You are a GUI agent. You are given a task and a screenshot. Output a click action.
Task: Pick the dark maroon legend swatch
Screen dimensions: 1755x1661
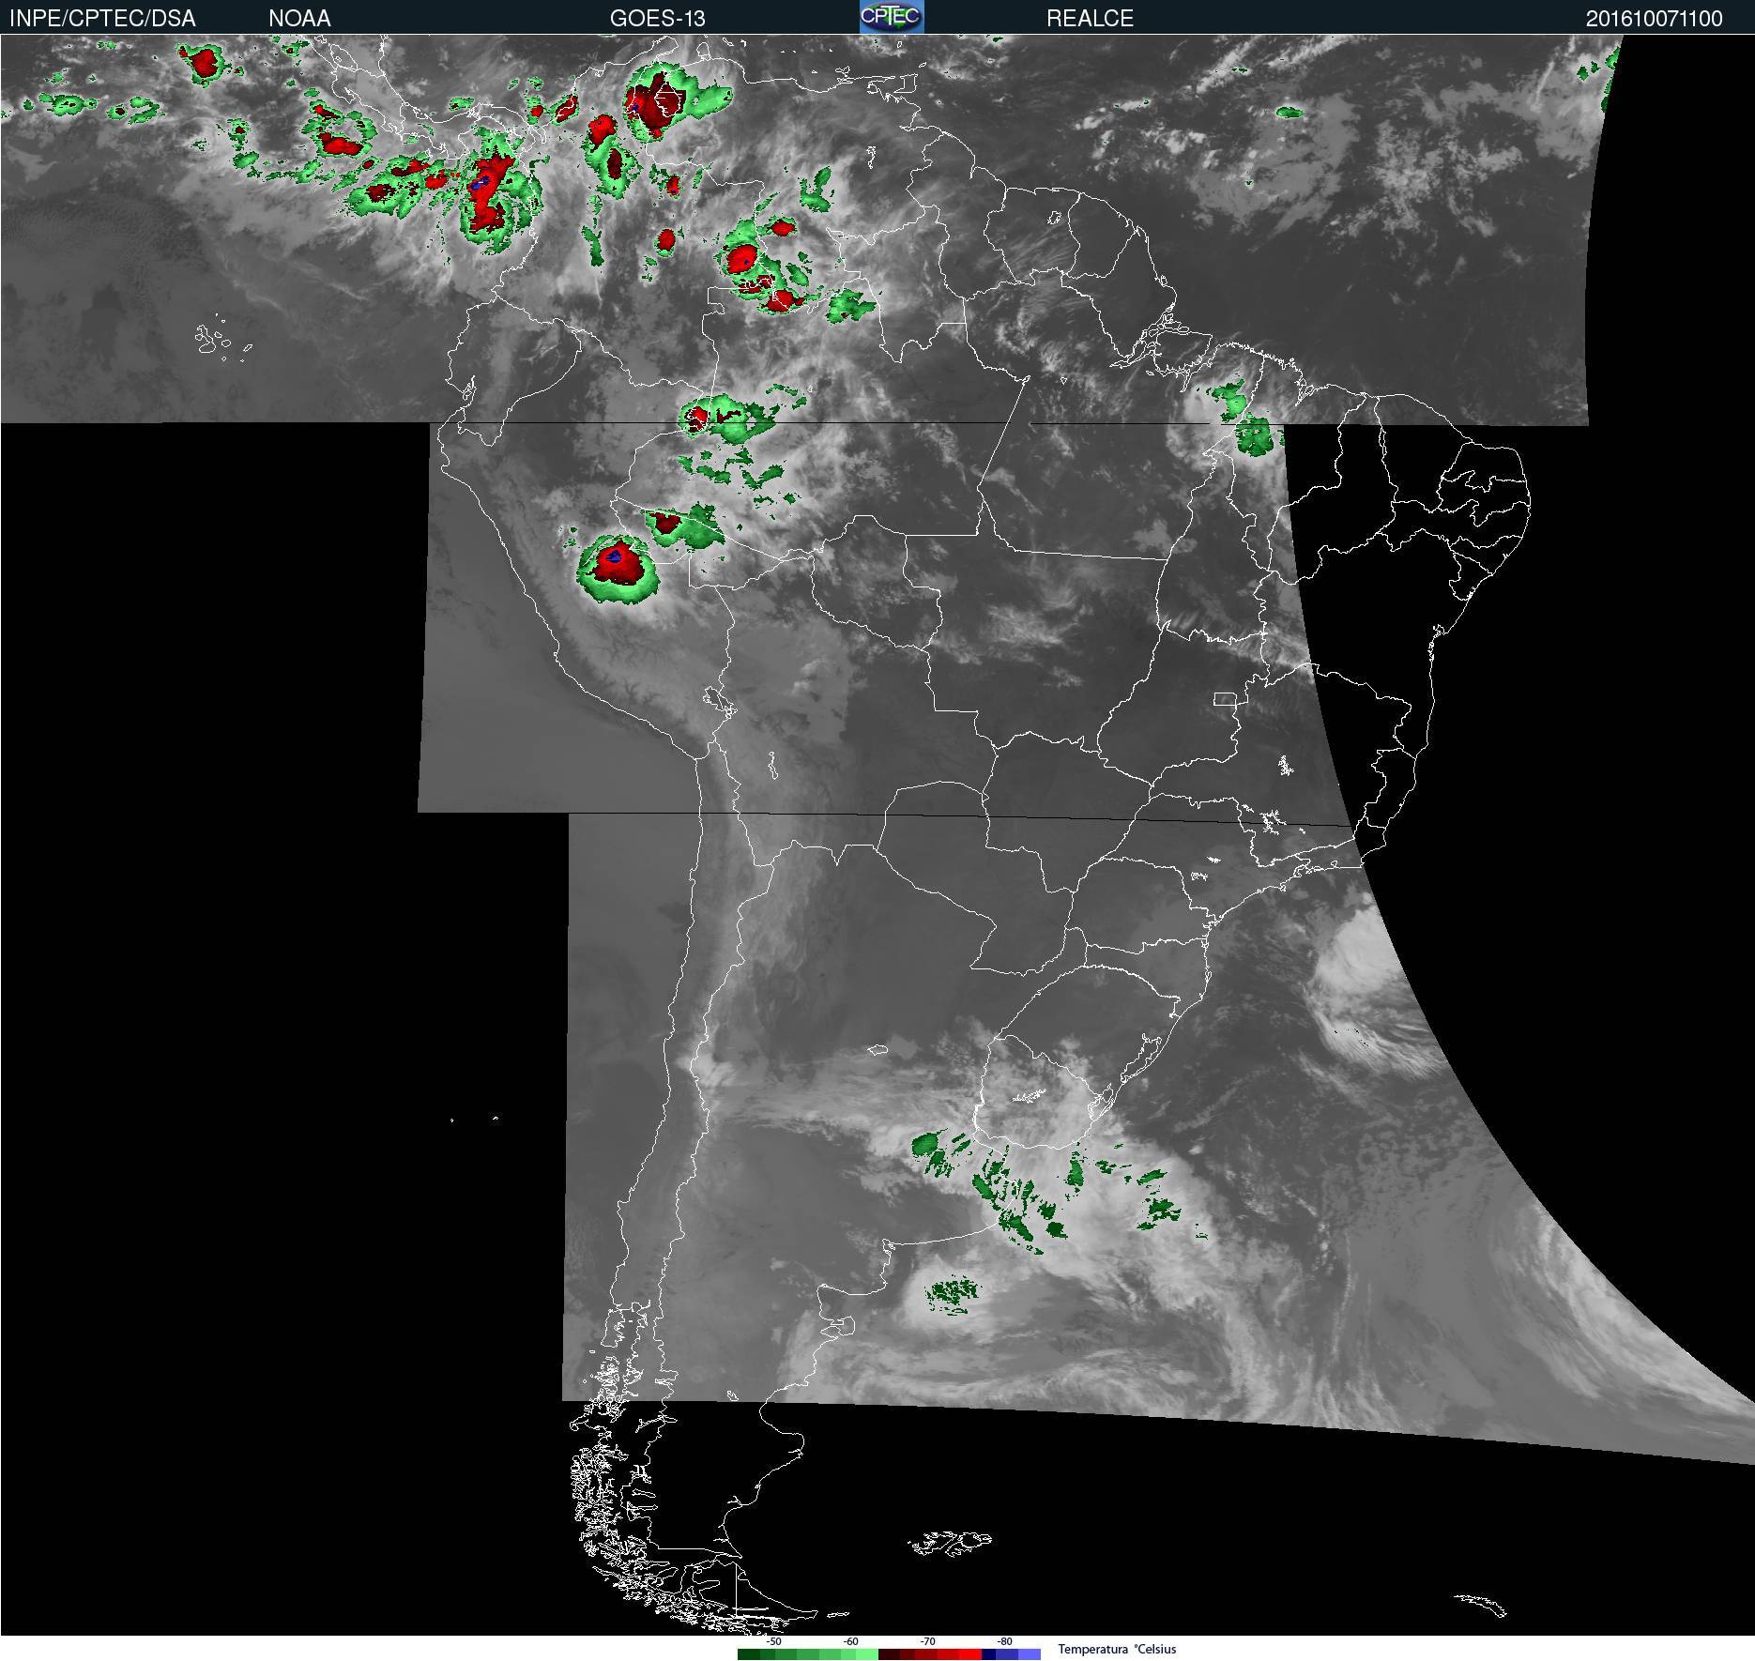889,1654
